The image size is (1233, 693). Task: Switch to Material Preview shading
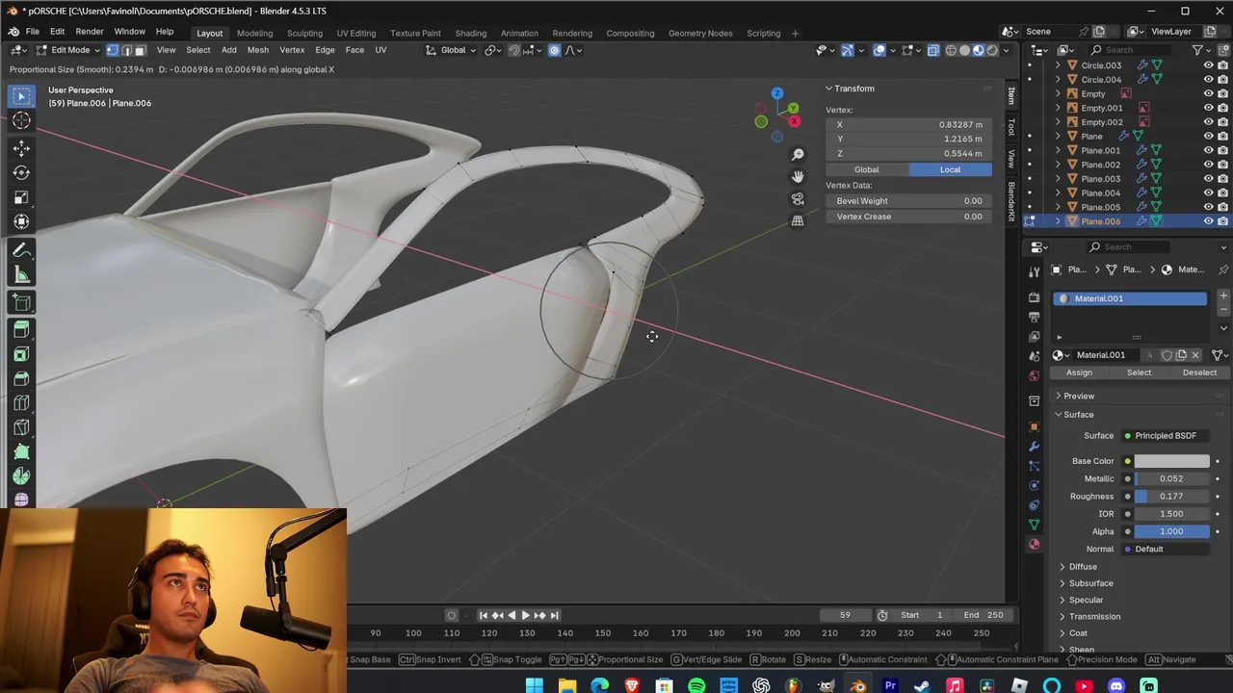coord(979,50)
